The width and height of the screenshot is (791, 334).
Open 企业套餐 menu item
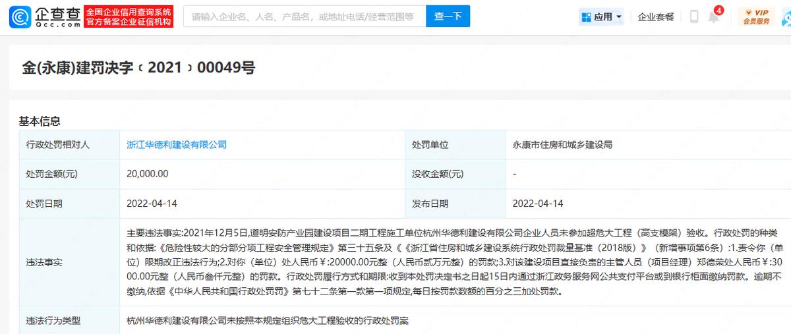(656, 17)
